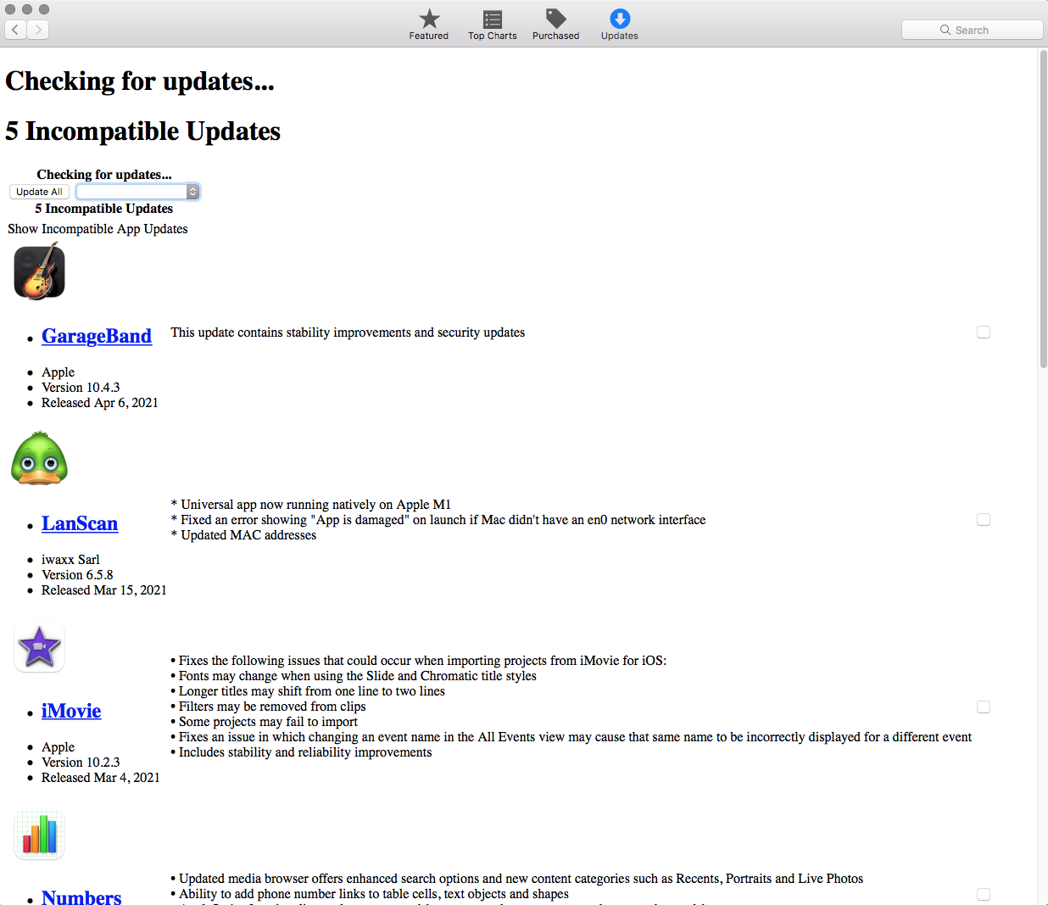Screen dimensions: 1048x905
Task: Click into the Search field
Action: [972, 30]
